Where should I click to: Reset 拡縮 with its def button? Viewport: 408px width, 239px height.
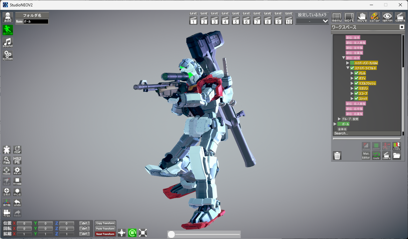84,234
